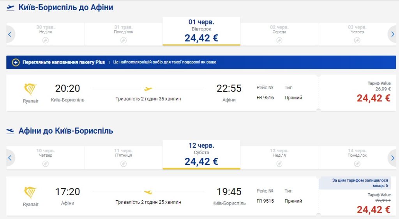Choose the 24,42 € Value fare for flight FR 9516
This screenshot has height=219, width=399.
(x=373, y=98)
